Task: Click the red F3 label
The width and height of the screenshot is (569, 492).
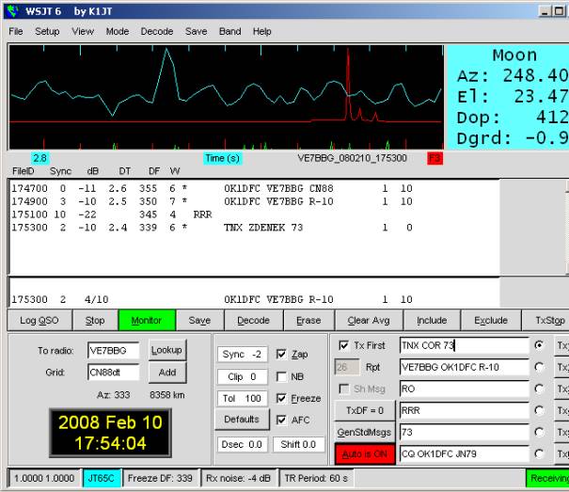Action: point(435,158)
